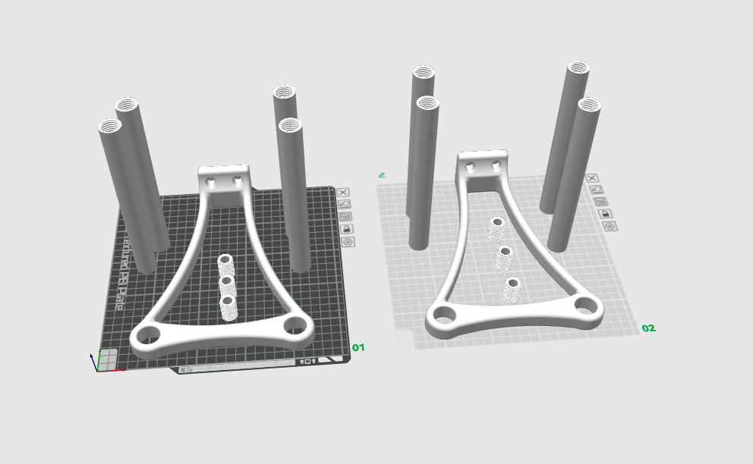Select the middle threaded insert on plate 02
Image resolution: width=753 pixels, height=464 pixels.
pyautogui.click(x=504, y=259)
